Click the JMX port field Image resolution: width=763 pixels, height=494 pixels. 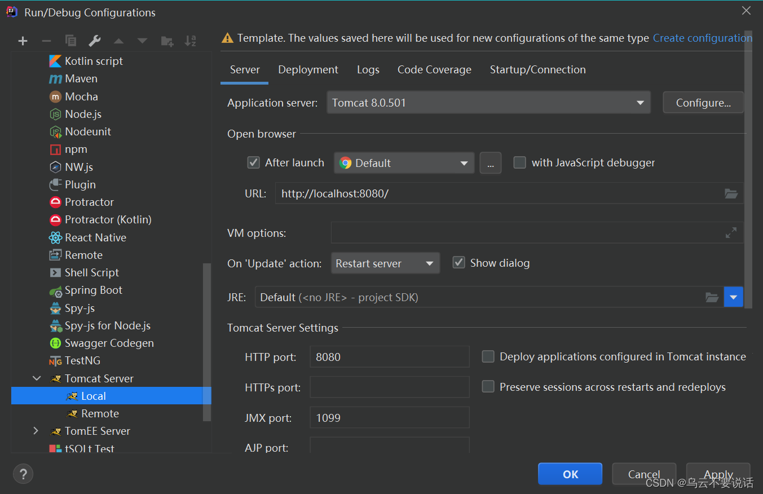(x=390, y=417)
